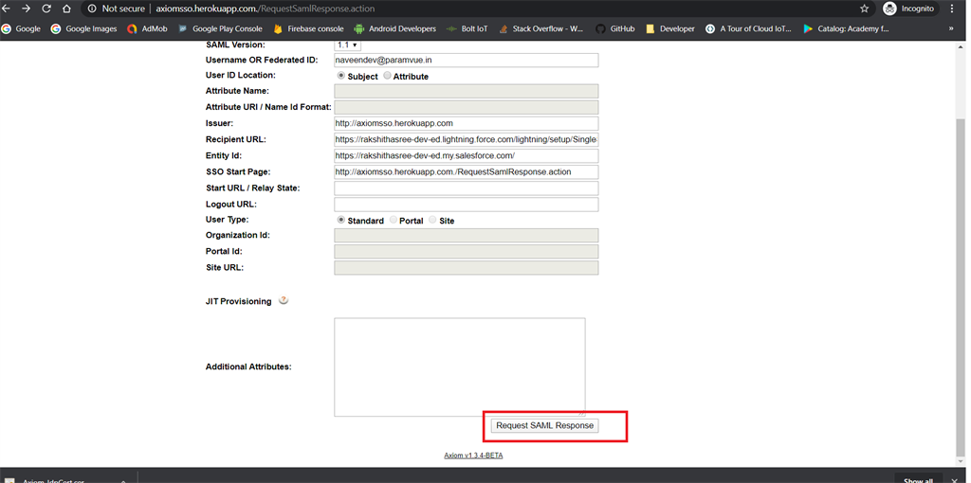Screen dimensions: 971x483
Task: Select the Subject radio button
Action: pyautogui.click(x=340, y=76)
